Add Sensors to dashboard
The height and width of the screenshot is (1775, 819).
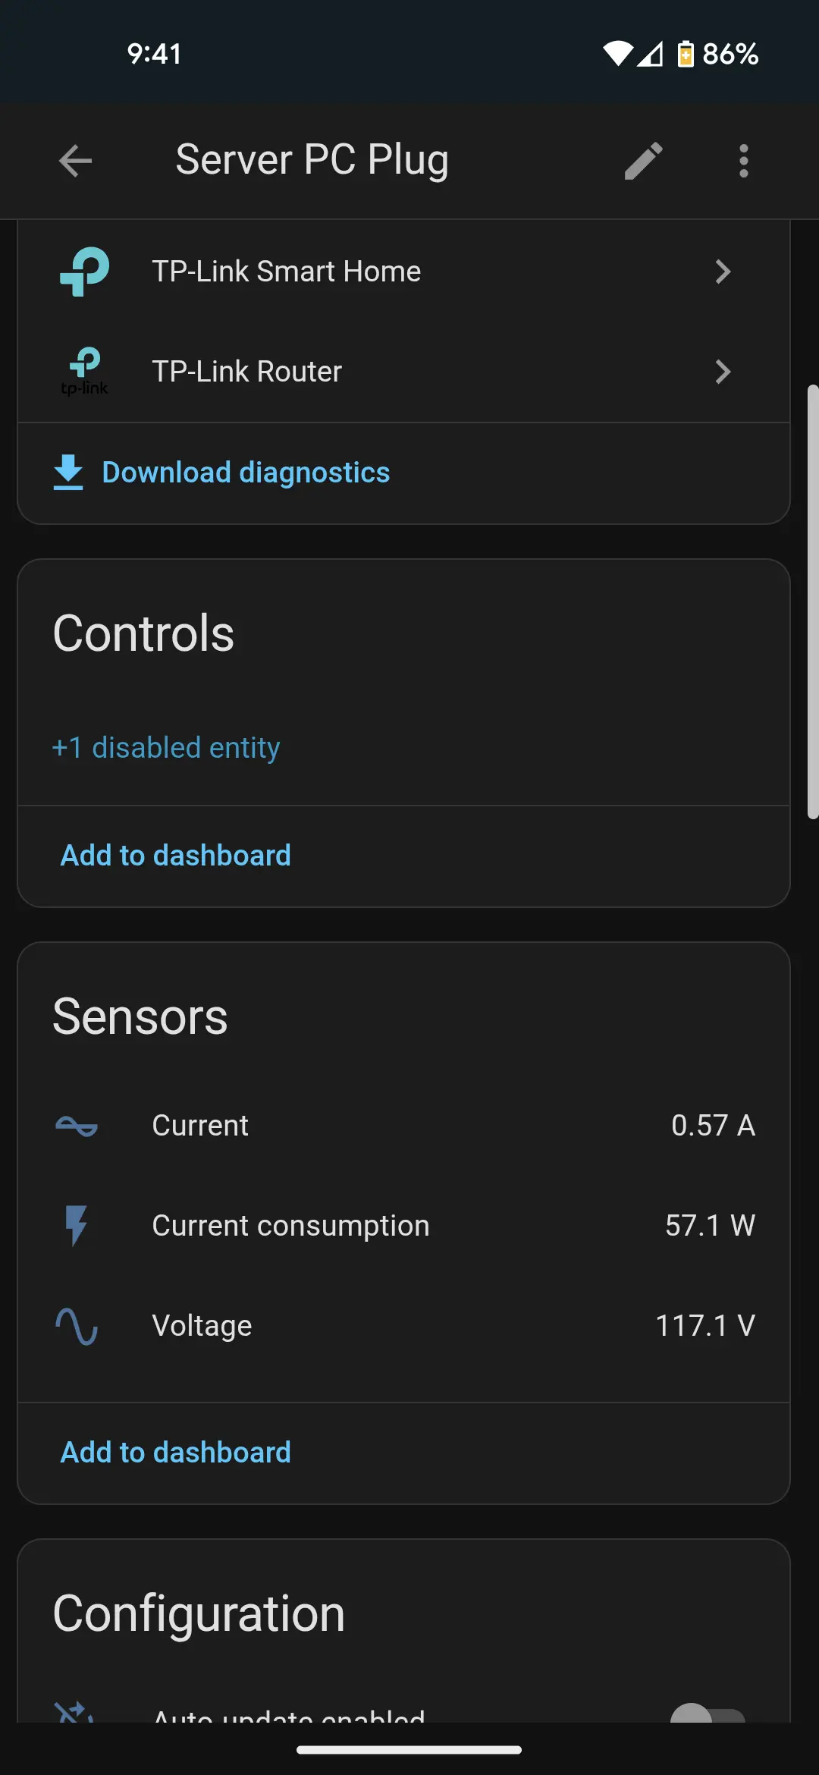click(x=176, y=1453)
